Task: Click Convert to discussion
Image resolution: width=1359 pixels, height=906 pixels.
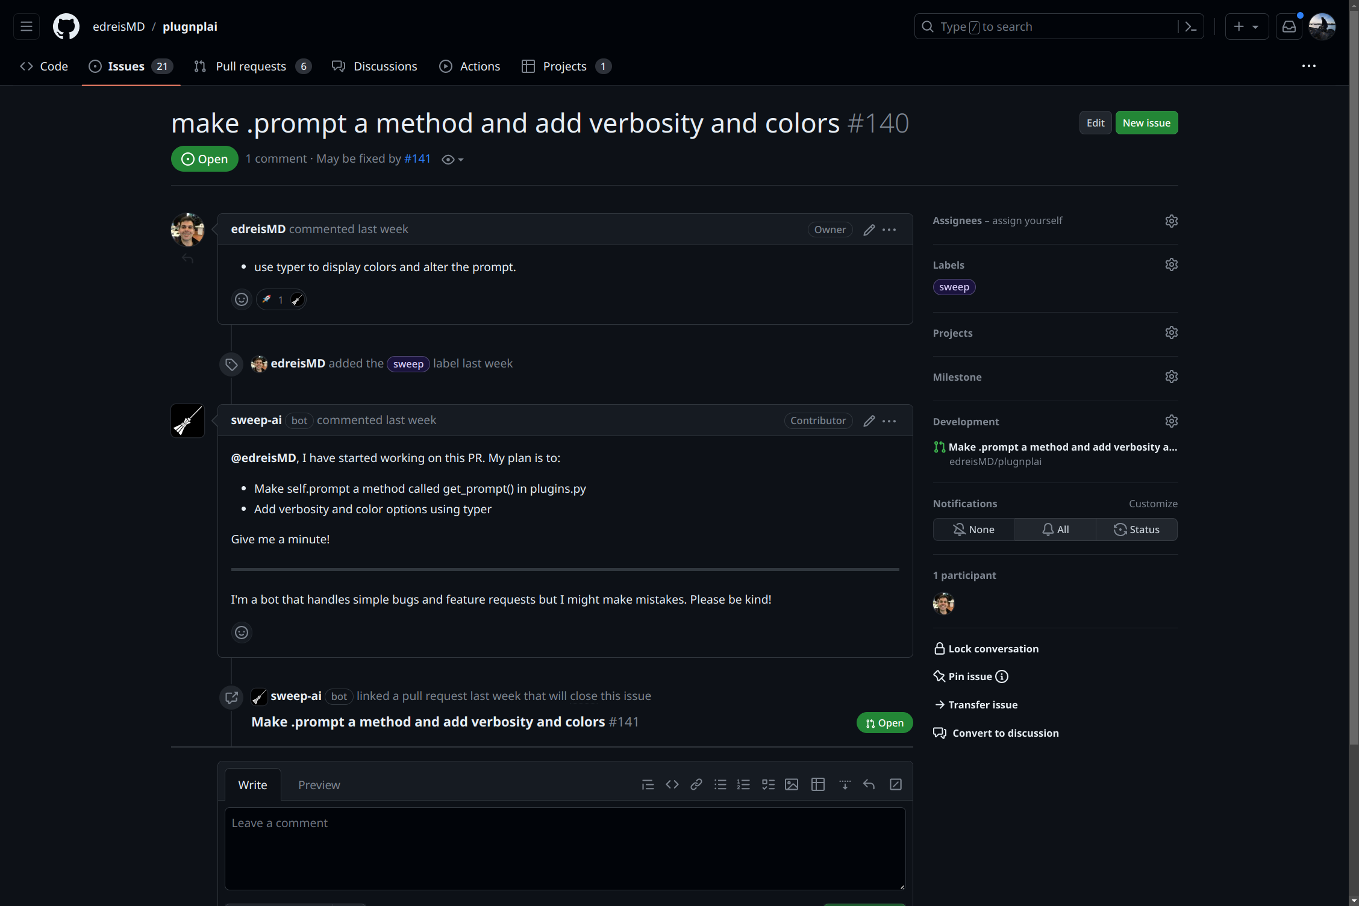Action: point(996,733)
